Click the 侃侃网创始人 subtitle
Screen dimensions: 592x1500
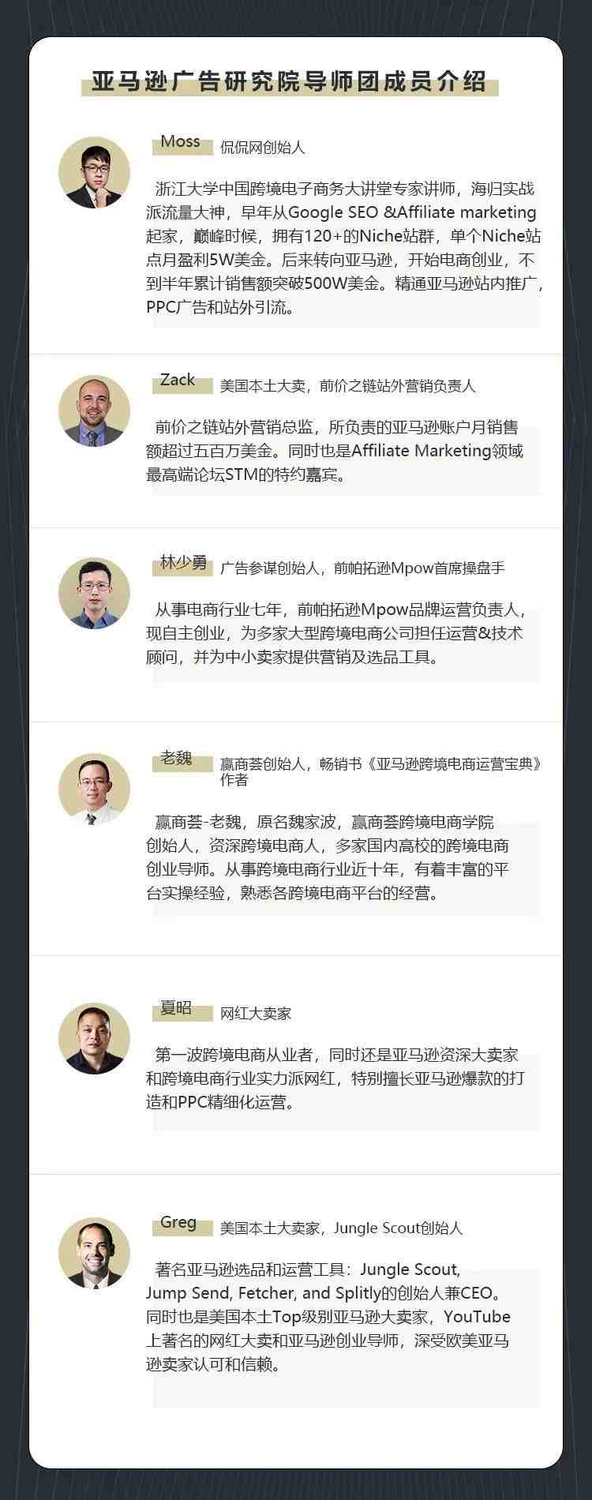(x=262, y=148)
